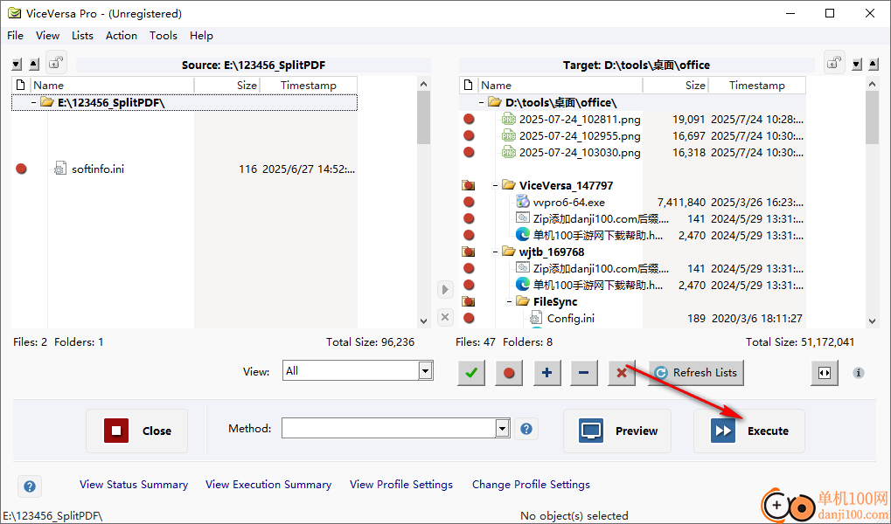Open the View Execution Summary link
The height and width of the screenshot is (524, 891).
(x=268, y=484)
